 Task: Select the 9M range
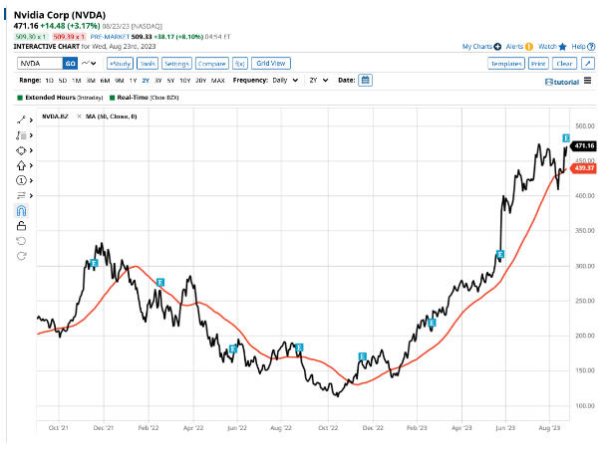(120, 81)
